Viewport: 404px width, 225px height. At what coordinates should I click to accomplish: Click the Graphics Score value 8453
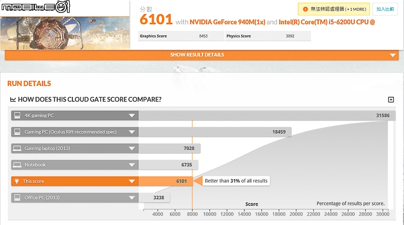click(x=203, y=36)
